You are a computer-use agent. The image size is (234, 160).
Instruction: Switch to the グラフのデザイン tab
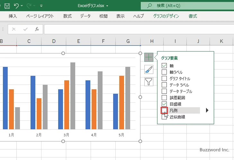[166, 16]
